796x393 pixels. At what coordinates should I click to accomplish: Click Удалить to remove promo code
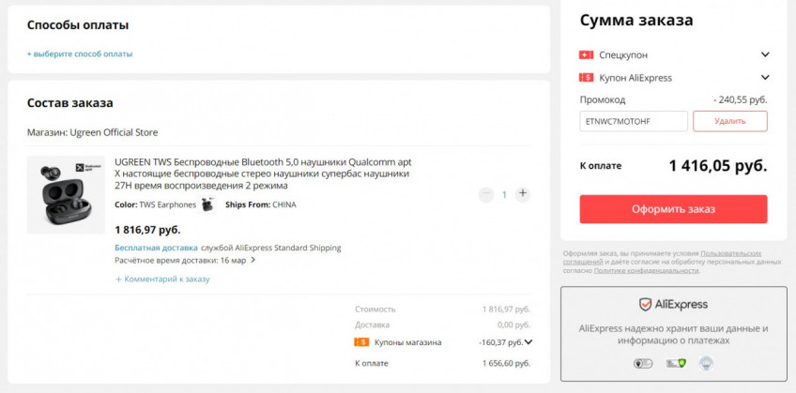point(729,121)
